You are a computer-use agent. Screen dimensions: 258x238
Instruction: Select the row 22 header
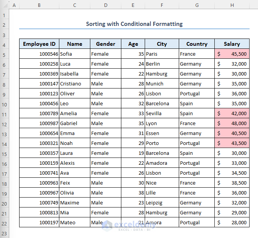coord(5,223)
